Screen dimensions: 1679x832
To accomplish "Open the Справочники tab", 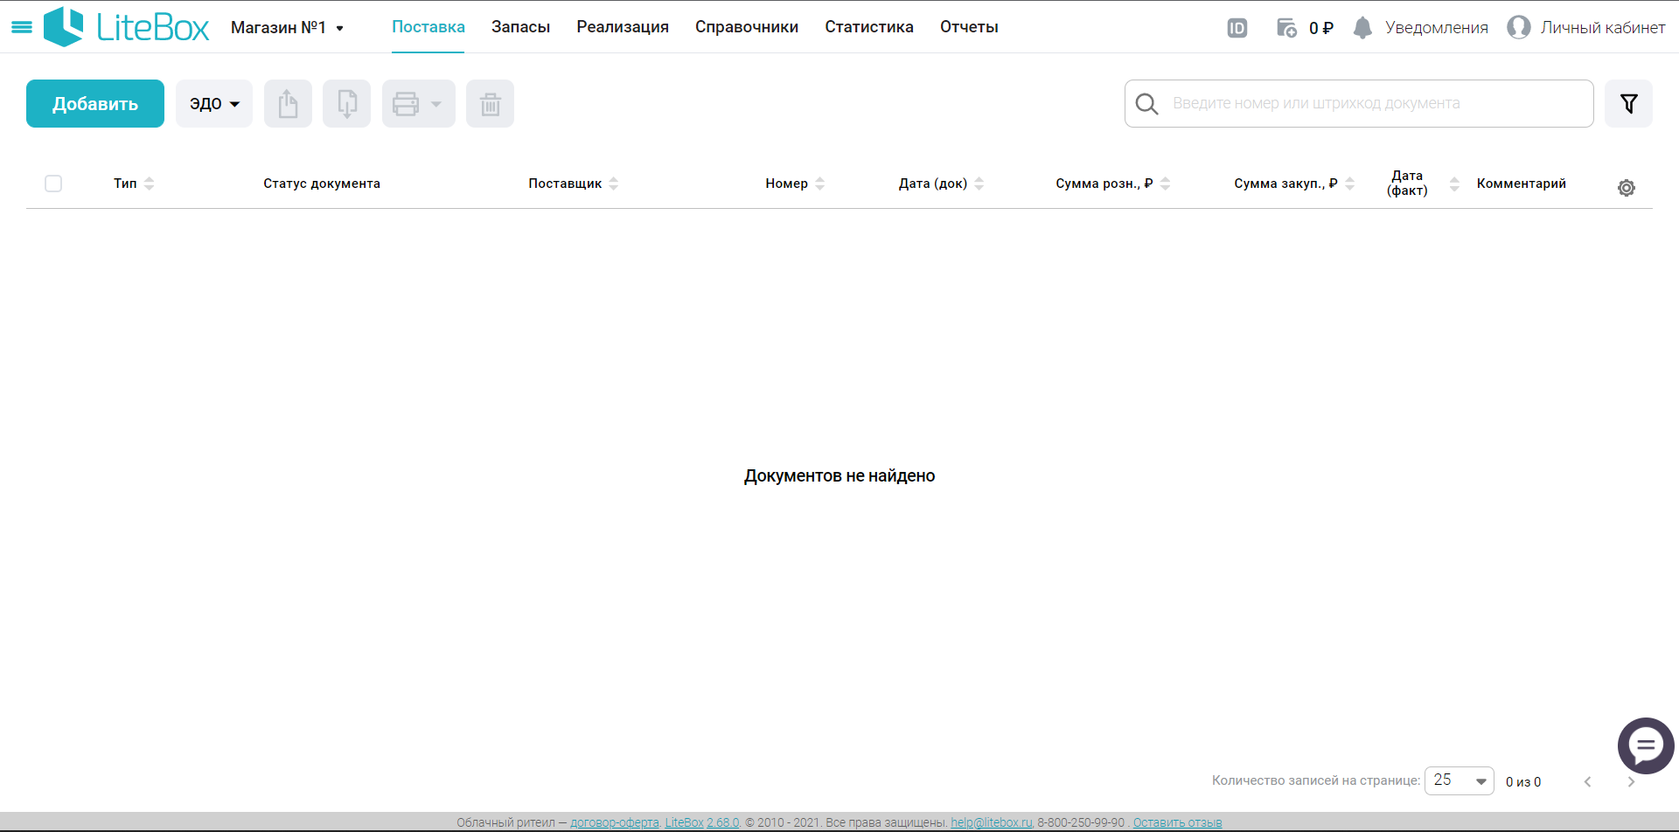I will coord(747,27).
